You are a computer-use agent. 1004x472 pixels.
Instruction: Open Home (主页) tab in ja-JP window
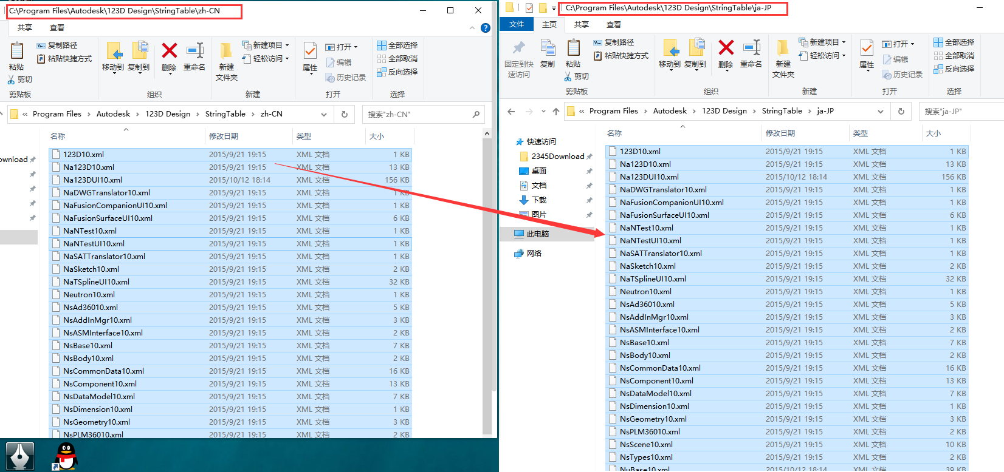pos(549,25)
